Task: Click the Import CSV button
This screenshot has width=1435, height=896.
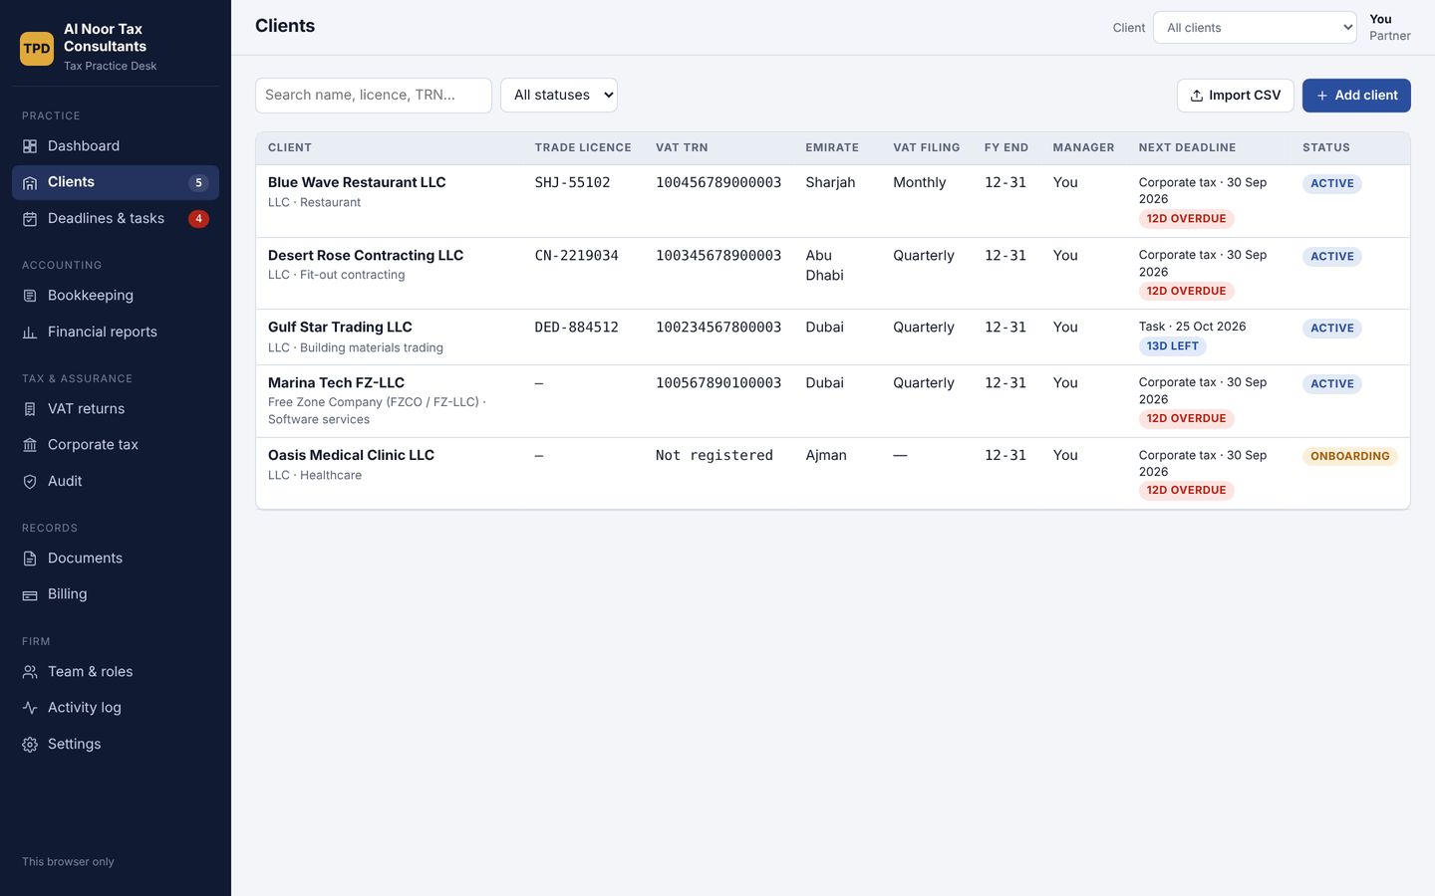Action: tap(1236, 96)
